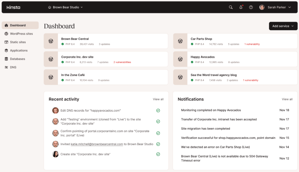Click green check beside Invited katie.mitchell activity
The image size is (299, 172).
158,144
